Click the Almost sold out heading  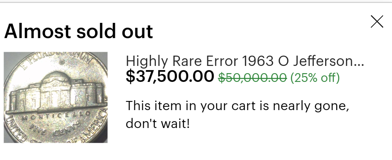pos(78,32)
